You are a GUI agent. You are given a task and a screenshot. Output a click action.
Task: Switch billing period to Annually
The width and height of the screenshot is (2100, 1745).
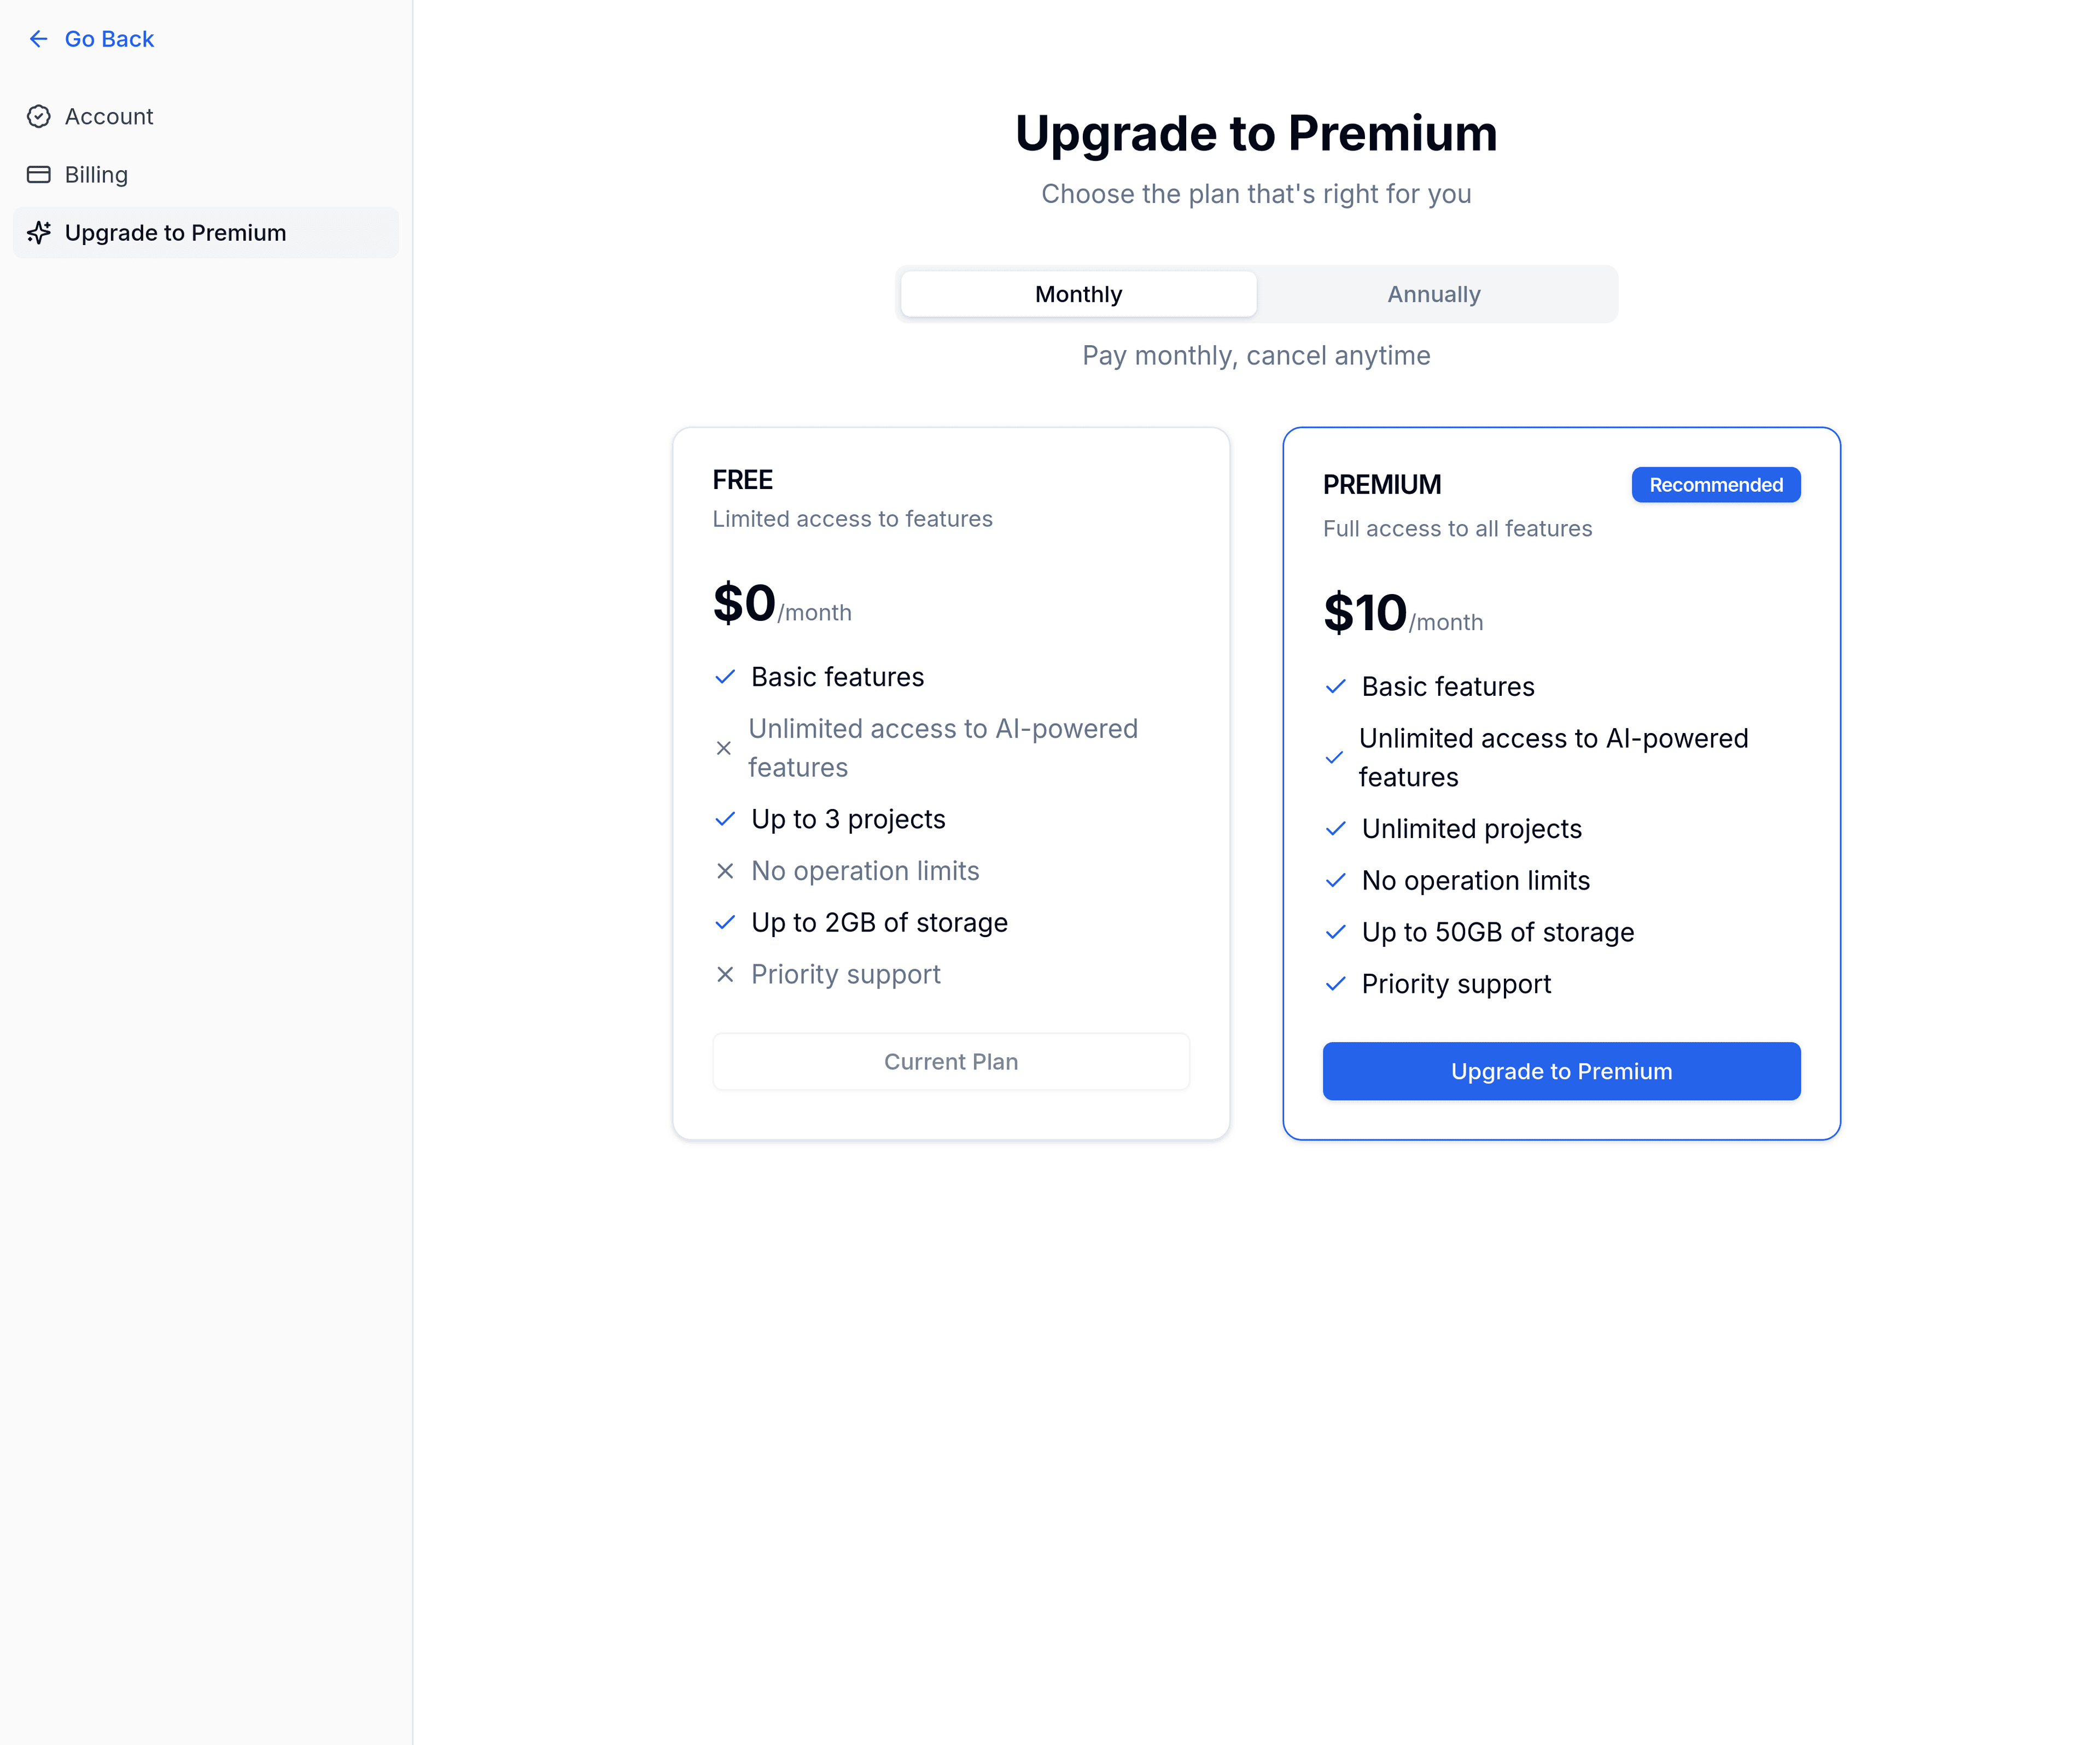pyautogui.click(x=1433, y=294)
